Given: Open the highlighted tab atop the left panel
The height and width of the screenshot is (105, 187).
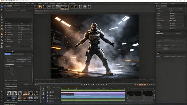Looking at the screenshot, I should 10,6.
